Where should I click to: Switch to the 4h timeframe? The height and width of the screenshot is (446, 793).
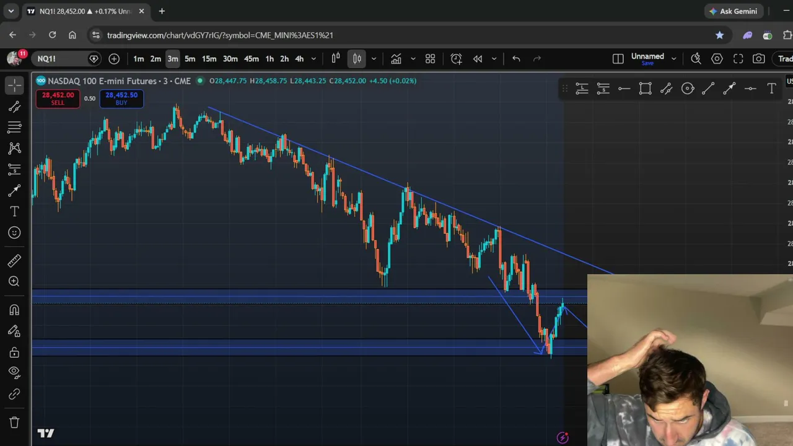click(x=299, y=59)
